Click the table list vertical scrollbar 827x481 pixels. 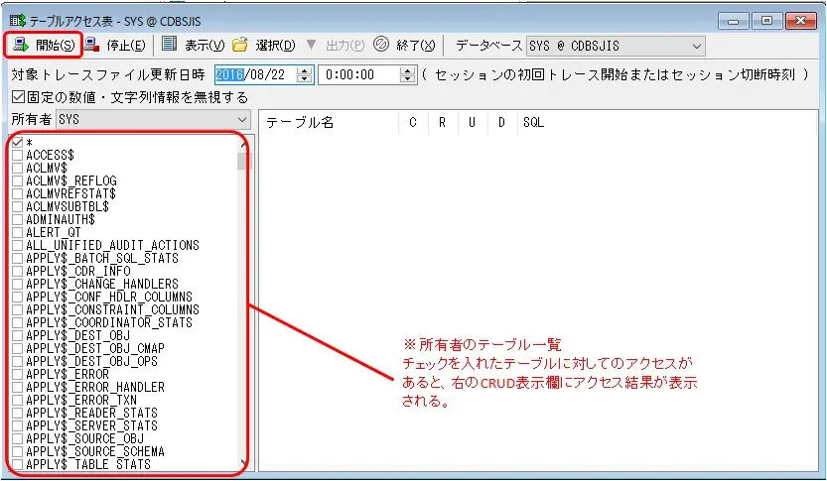pyautogui.click(x=244, y=298)
